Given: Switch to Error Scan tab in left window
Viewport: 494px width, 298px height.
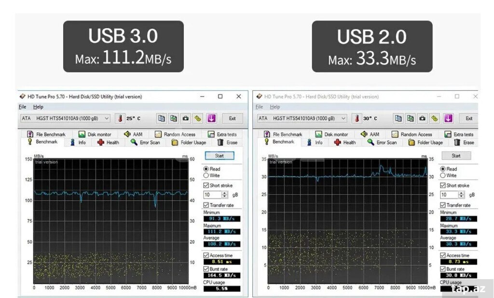Looking at the screenshot, I should click(145, 142).
